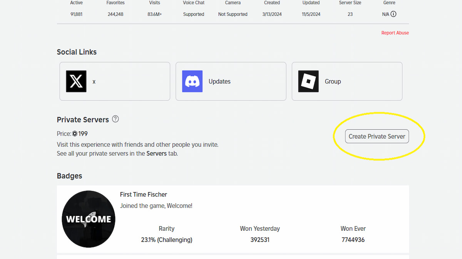Click the Rarity value 23.1% (Challenging)
Image resolution: width=462 pixels, height=259 pixels.
pyautogui.click(x=167, y=240)
